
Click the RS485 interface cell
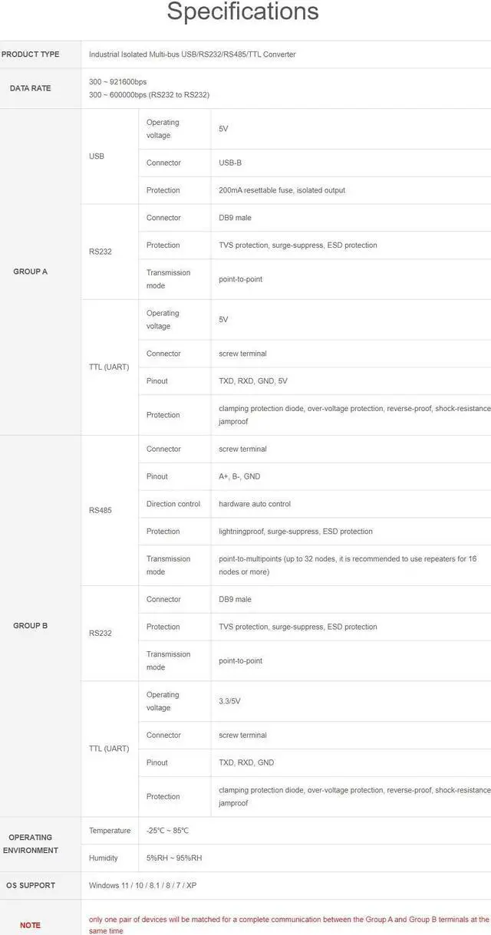(101, 510)
